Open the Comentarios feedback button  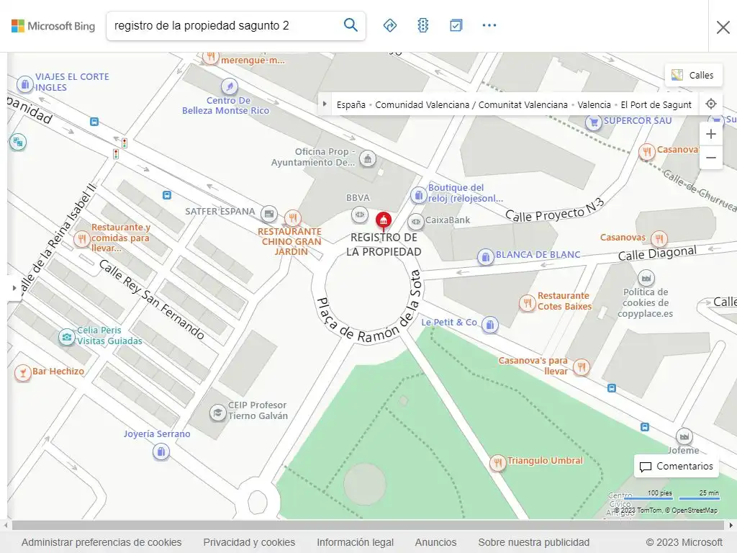coord(676,466)
